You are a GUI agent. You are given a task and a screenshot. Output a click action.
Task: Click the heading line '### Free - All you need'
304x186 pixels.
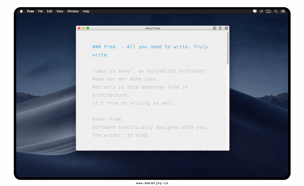(150, 47)
